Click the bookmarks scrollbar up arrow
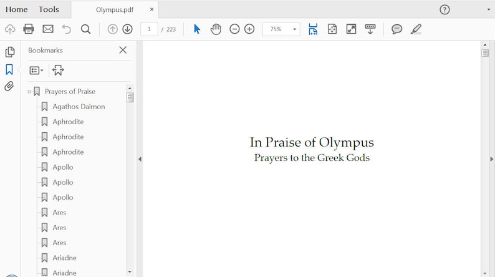495x277 pixels. pos(130,88)
